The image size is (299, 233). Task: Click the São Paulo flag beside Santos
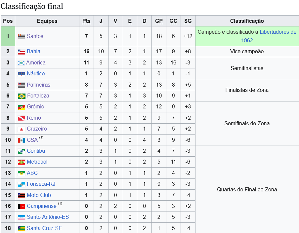coord(21,36)
